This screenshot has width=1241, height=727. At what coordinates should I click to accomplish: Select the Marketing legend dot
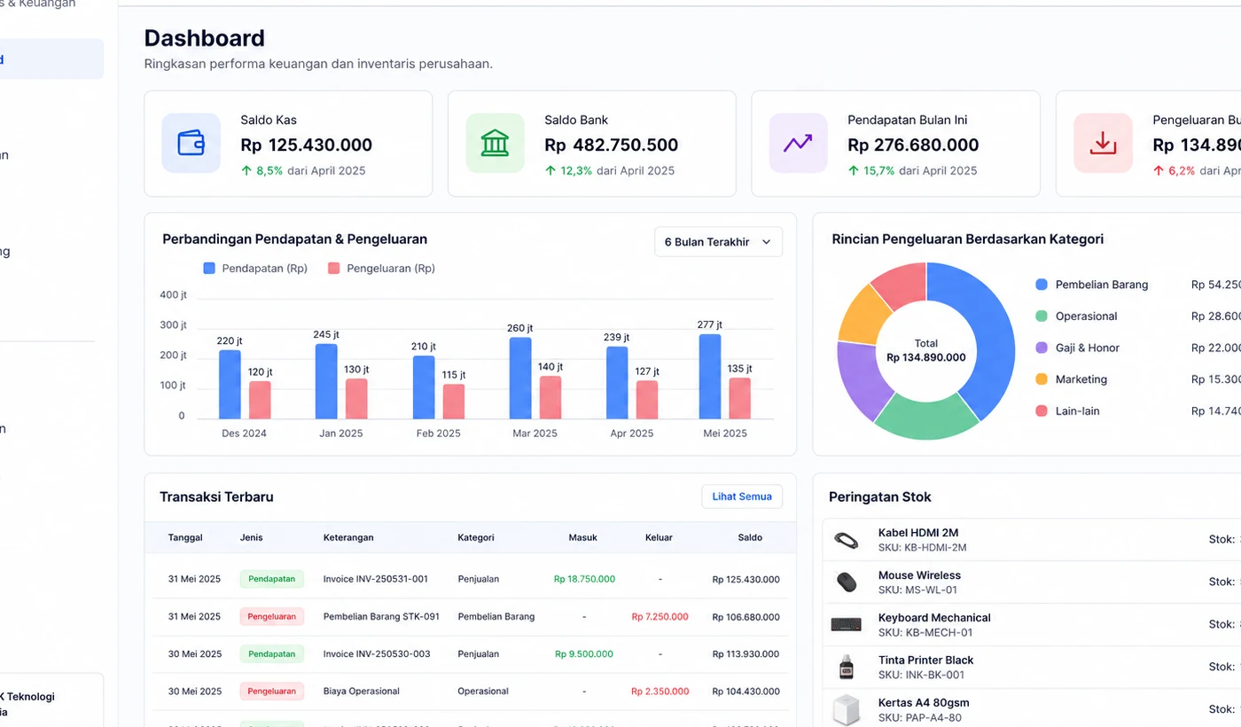1042,379
